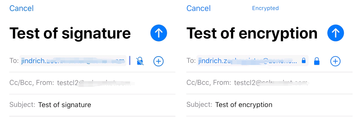This screenshot has height=125, width=363.
Task: Select recipient jindrich in signature draft
Action: 73,61
